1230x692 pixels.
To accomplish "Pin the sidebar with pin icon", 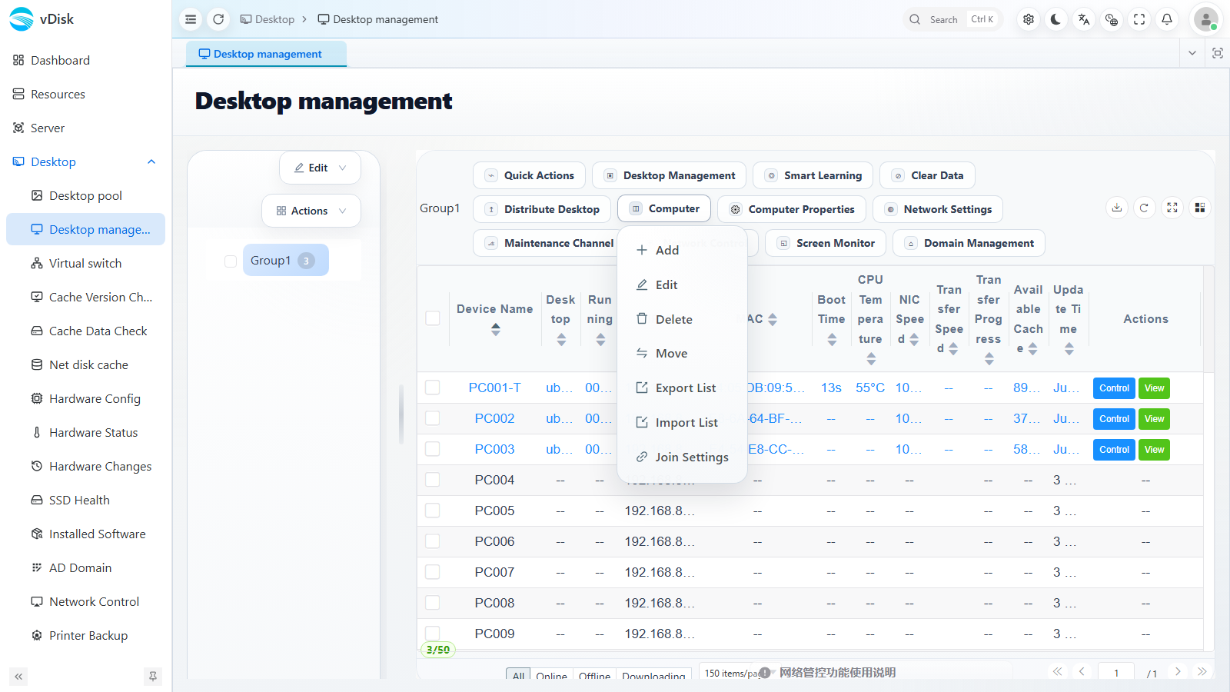I will tap(153, 677).
